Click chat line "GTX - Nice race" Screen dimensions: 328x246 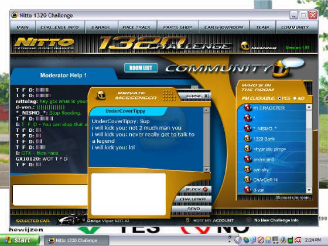[40, 153]
